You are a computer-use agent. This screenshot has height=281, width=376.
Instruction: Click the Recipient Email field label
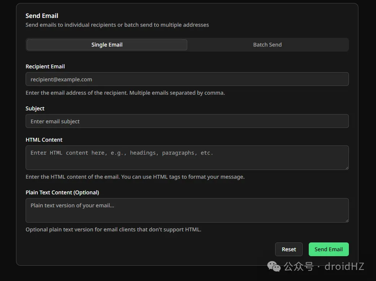click(x=45, y=66)
